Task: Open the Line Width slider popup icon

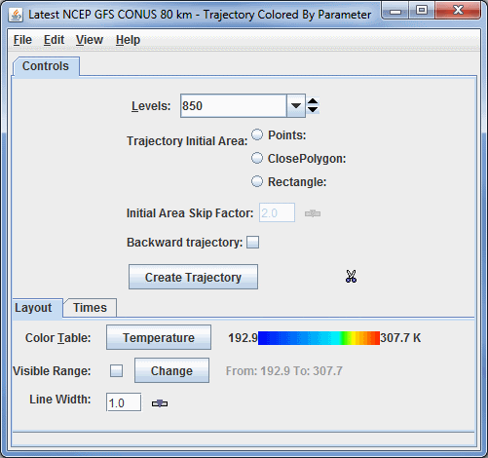Action: point(160,403)
